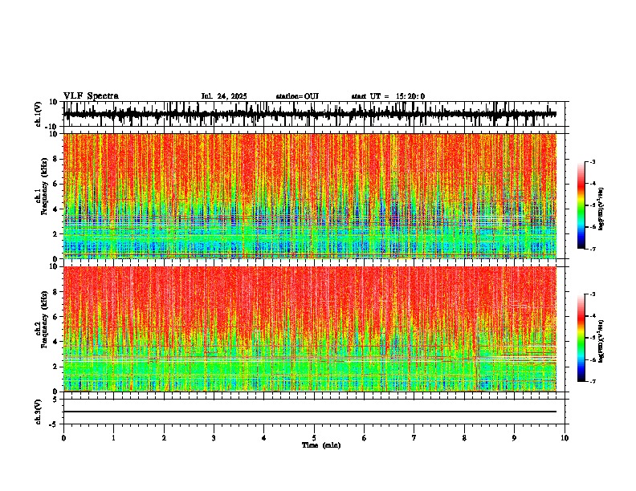Click the "5" tick on ch.3(V) axis
This screenshot has width=636, height=491.
[56, 400]
